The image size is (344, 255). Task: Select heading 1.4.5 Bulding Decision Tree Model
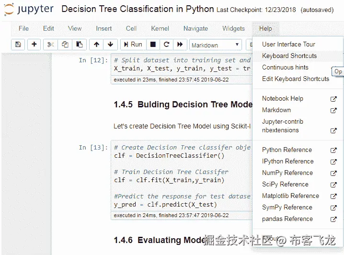[183, 104]
